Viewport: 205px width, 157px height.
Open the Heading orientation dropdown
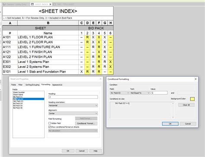point(73,105)
